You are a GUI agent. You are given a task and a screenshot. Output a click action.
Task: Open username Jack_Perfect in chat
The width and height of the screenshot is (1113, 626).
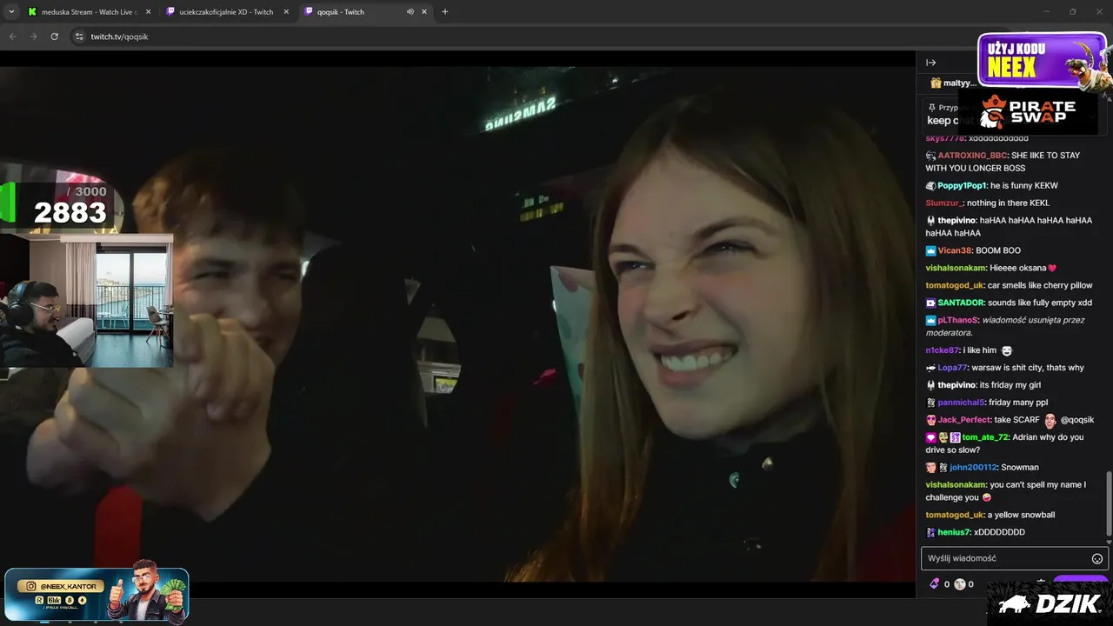pyautogui.click(x=963, y=420)
